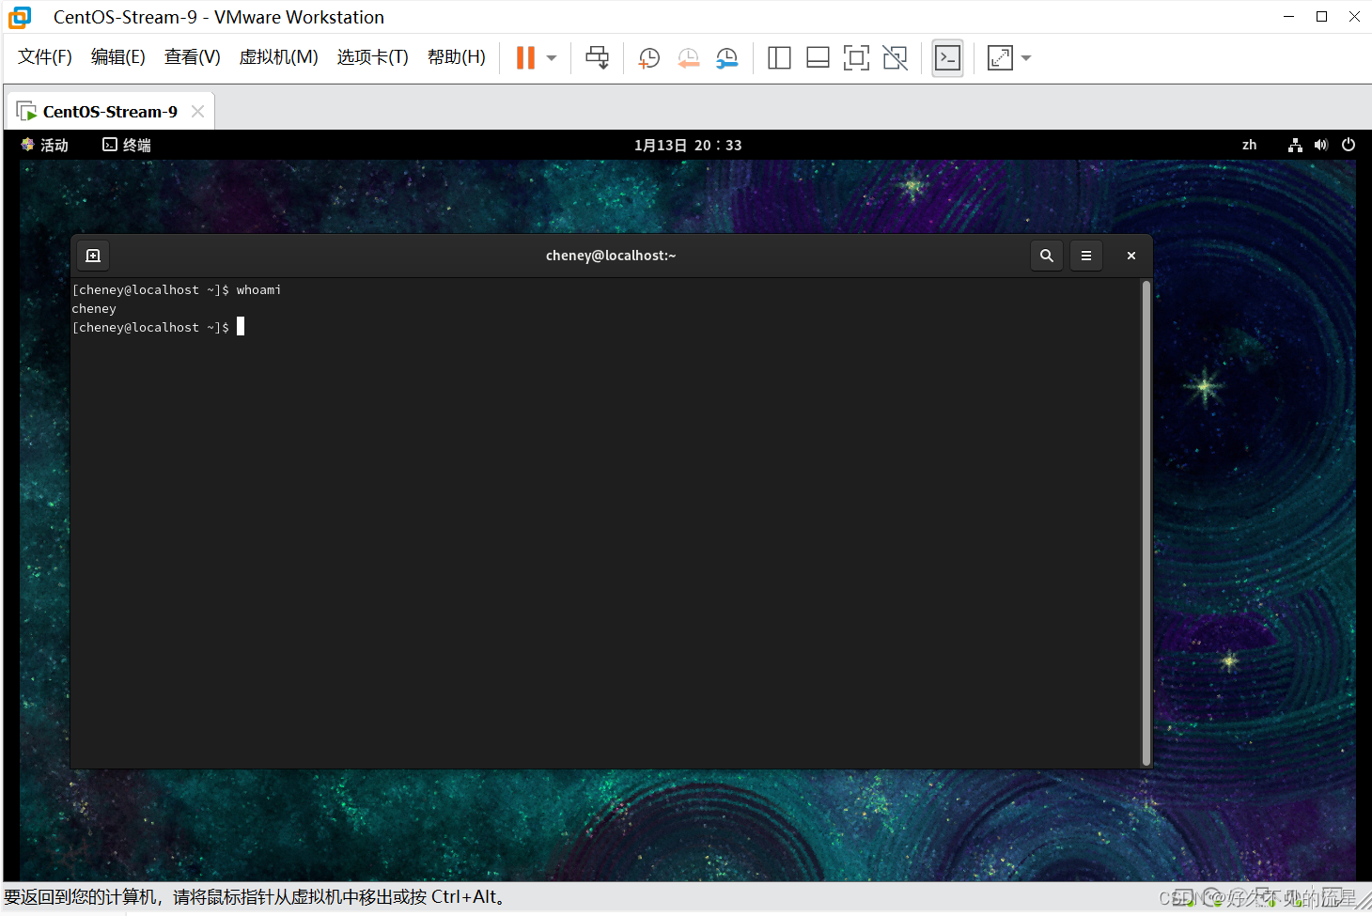Viewport: 1372px width, 916px height.
Task: Toggle the console view icon
Action: pos(947,58)
